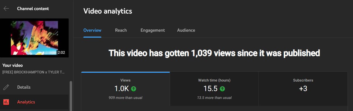The width and height of the screenshot is (353, 111).
Task: Click the green up arrow beside 1.0K
Action: [134, 88]
